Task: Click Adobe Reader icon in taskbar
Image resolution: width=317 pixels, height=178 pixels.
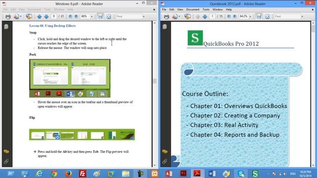Action: [197, 174]
